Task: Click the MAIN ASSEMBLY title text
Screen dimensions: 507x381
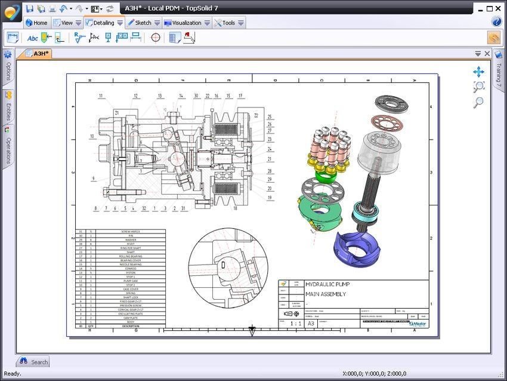Action: [326, 294]
